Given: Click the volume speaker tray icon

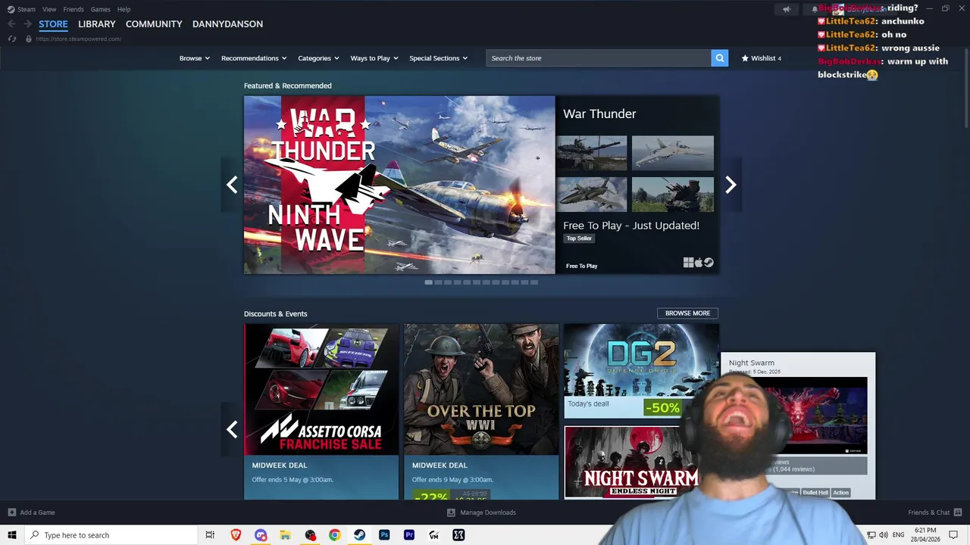Looking at the screenshot, I should click(x=883, y=535).
